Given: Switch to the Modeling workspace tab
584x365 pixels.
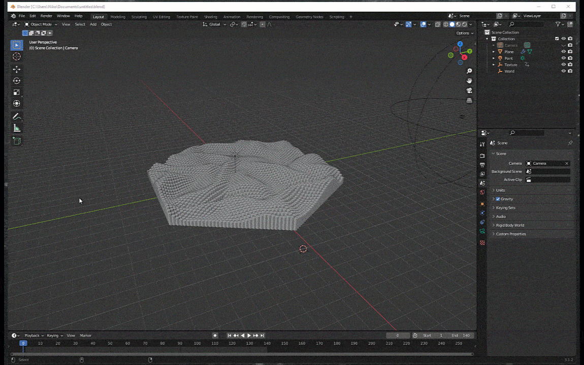Looking at the screenshot, I should click(x=118, y=17).
